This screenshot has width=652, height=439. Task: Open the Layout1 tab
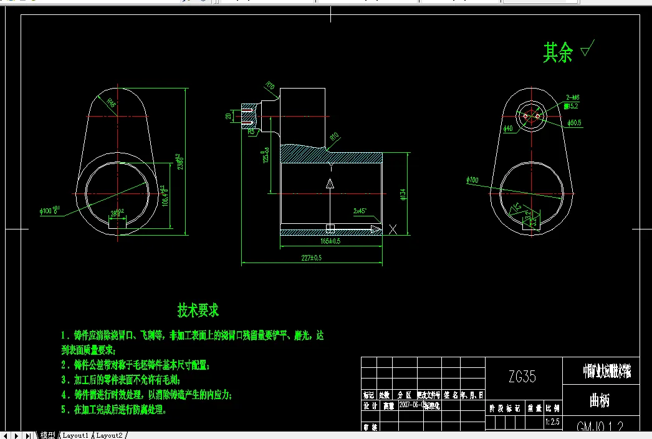pos(75,435)
